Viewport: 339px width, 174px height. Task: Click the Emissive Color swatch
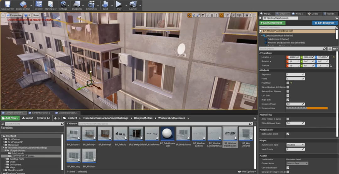click(x=307, y=108)
